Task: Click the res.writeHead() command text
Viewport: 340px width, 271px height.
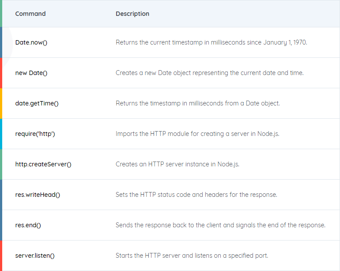Action: click(38, 195)
